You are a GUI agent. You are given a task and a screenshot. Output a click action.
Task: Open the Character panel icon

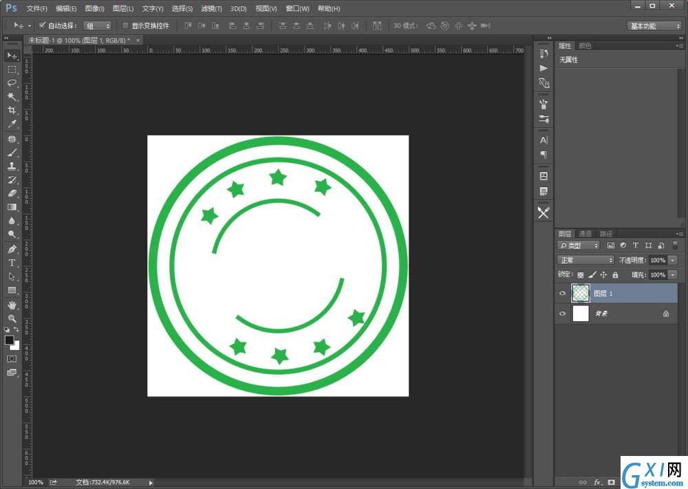coord(544,140)
